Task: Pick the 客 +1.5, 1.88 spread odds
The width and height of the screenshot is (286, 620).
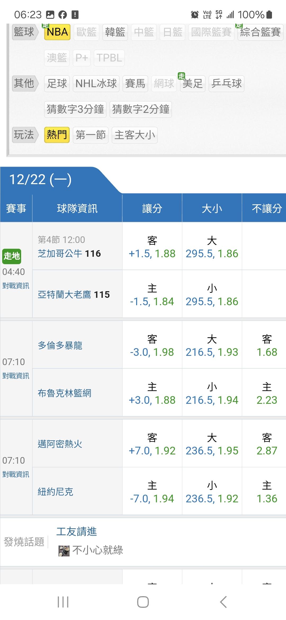Action: coord(152,247)
